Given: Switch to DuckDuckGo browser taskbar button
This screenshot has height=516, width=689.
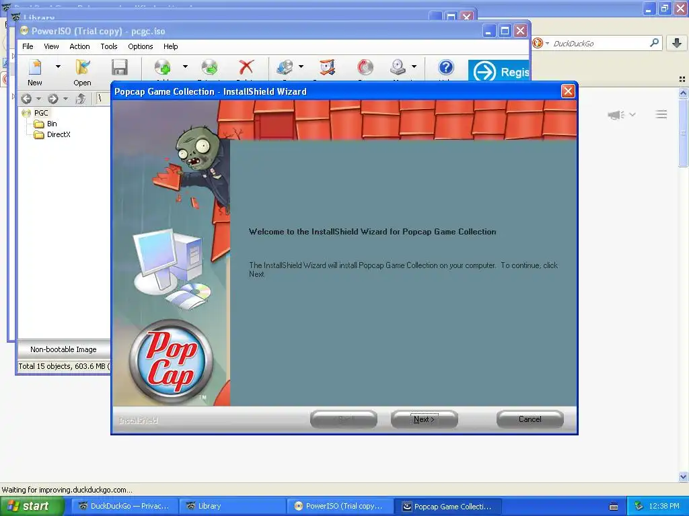Looking at the screenshot, I should [x=124, y=507].
